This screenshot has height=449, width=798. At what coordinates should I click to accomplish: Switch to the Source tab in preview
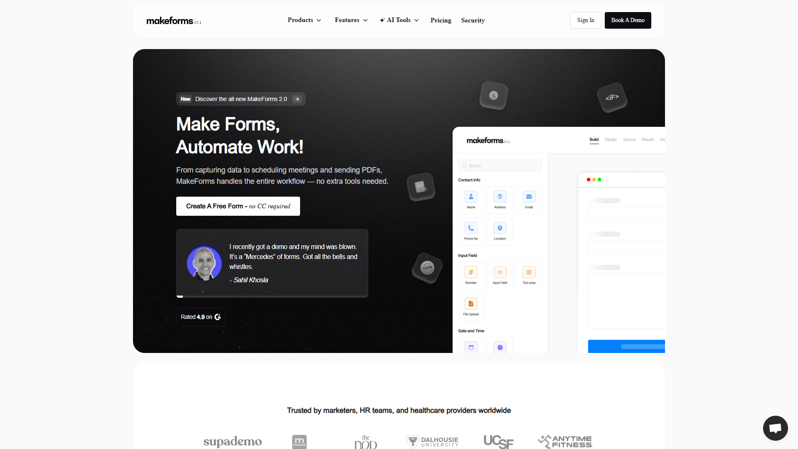(629, 140)
